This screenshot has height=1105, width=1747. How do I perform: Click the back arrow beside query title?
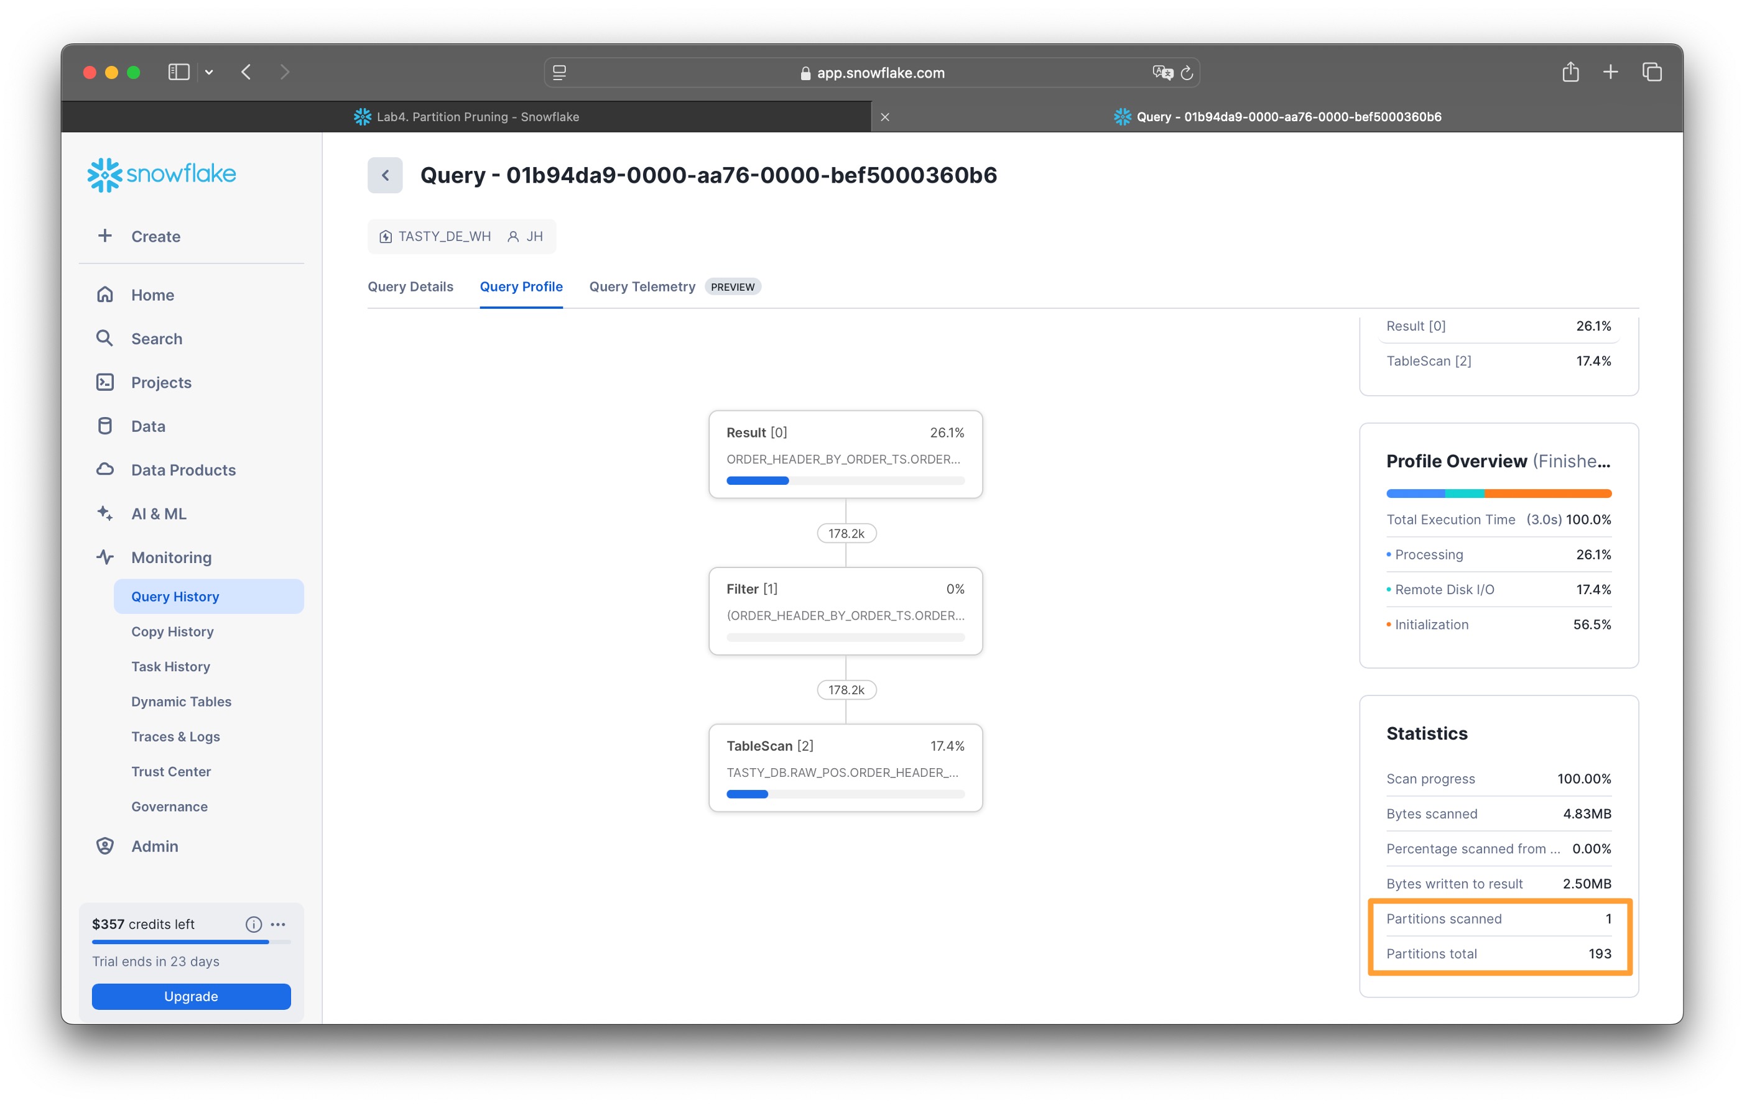384,175
